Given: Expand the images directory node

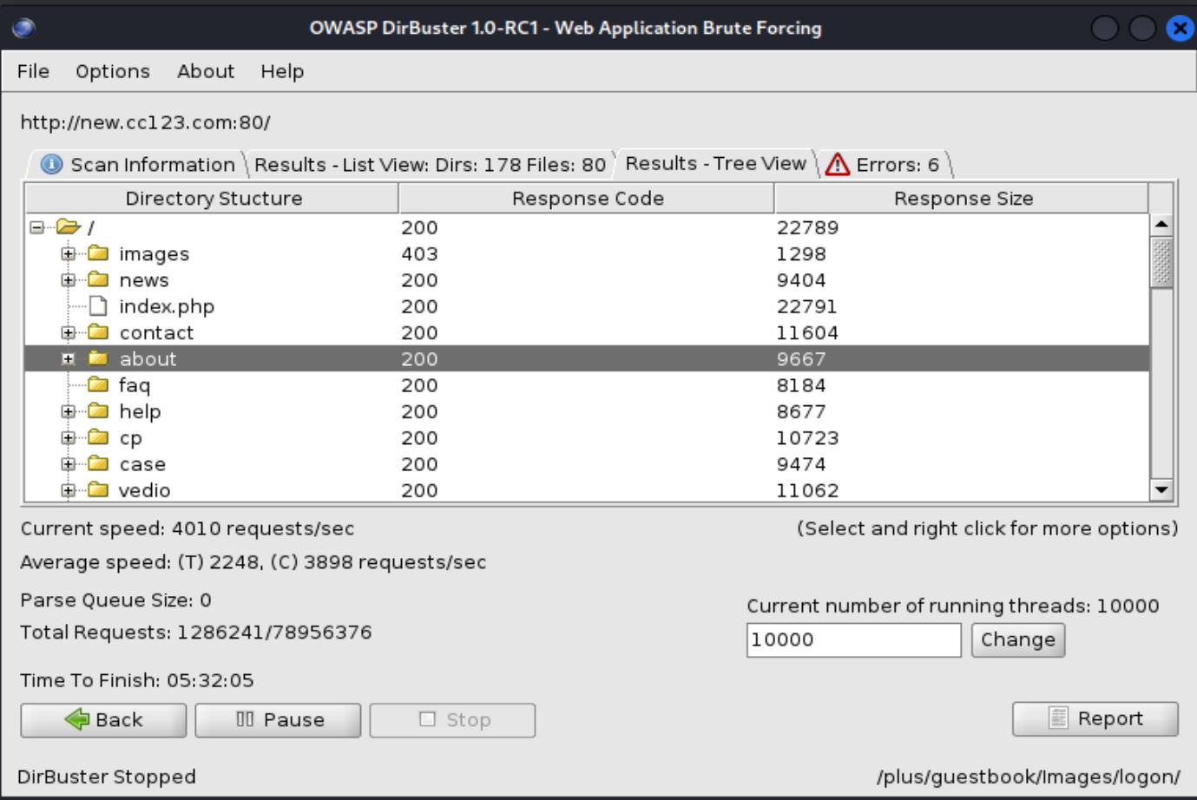Looking at the screenshot, I should (x=68, y=253).
